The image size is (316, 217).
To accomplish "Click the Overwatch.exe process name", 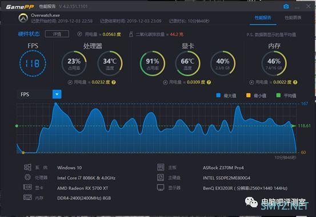I will click(x=45, y=15).
